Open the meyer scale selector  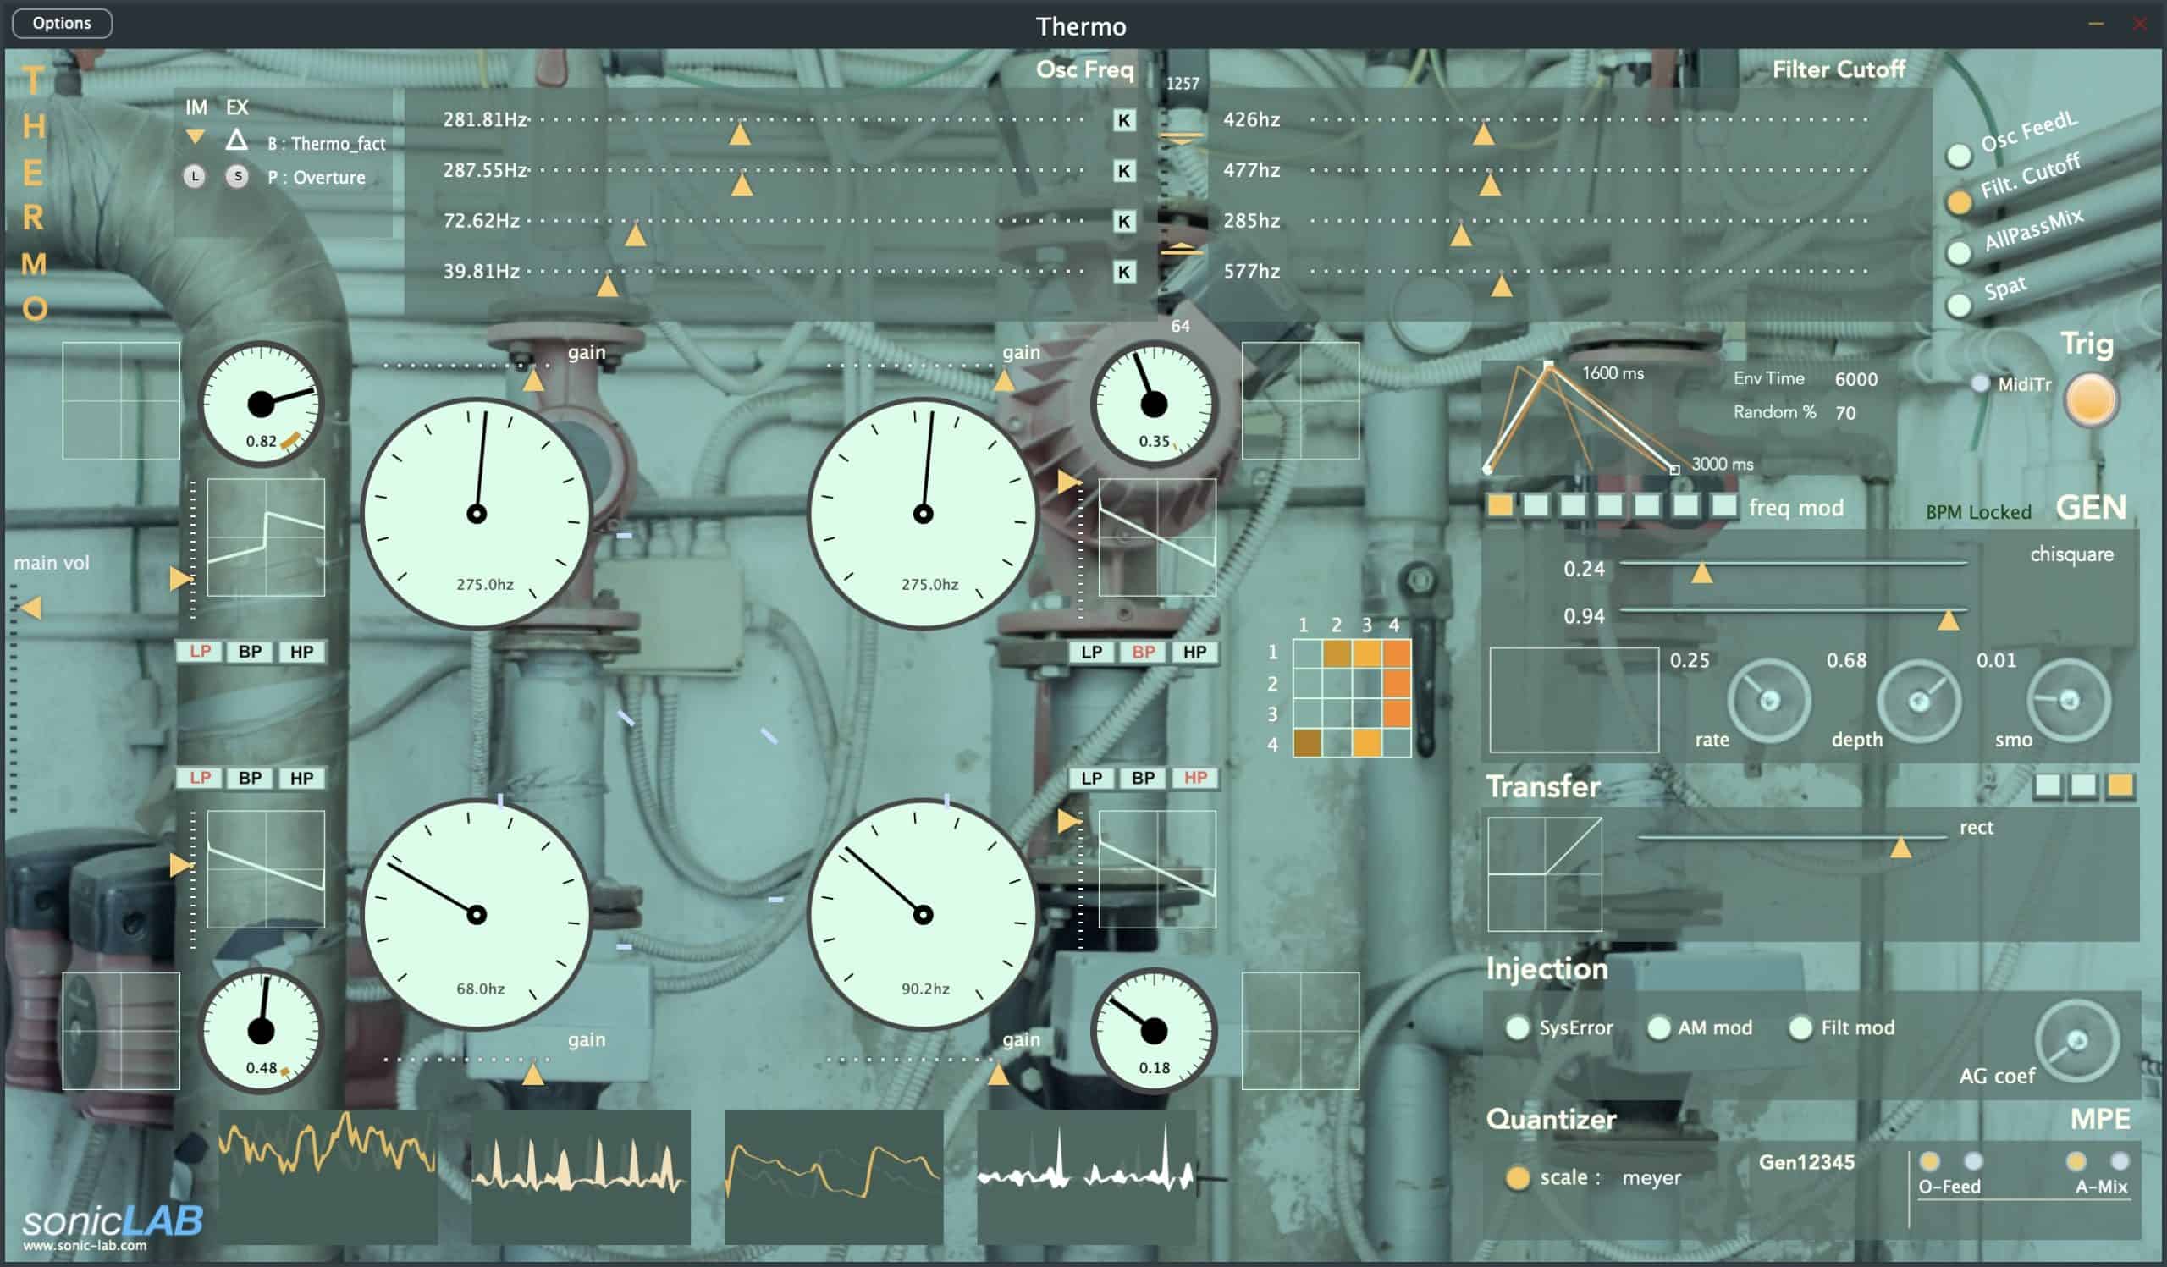pos(1651,1177)
